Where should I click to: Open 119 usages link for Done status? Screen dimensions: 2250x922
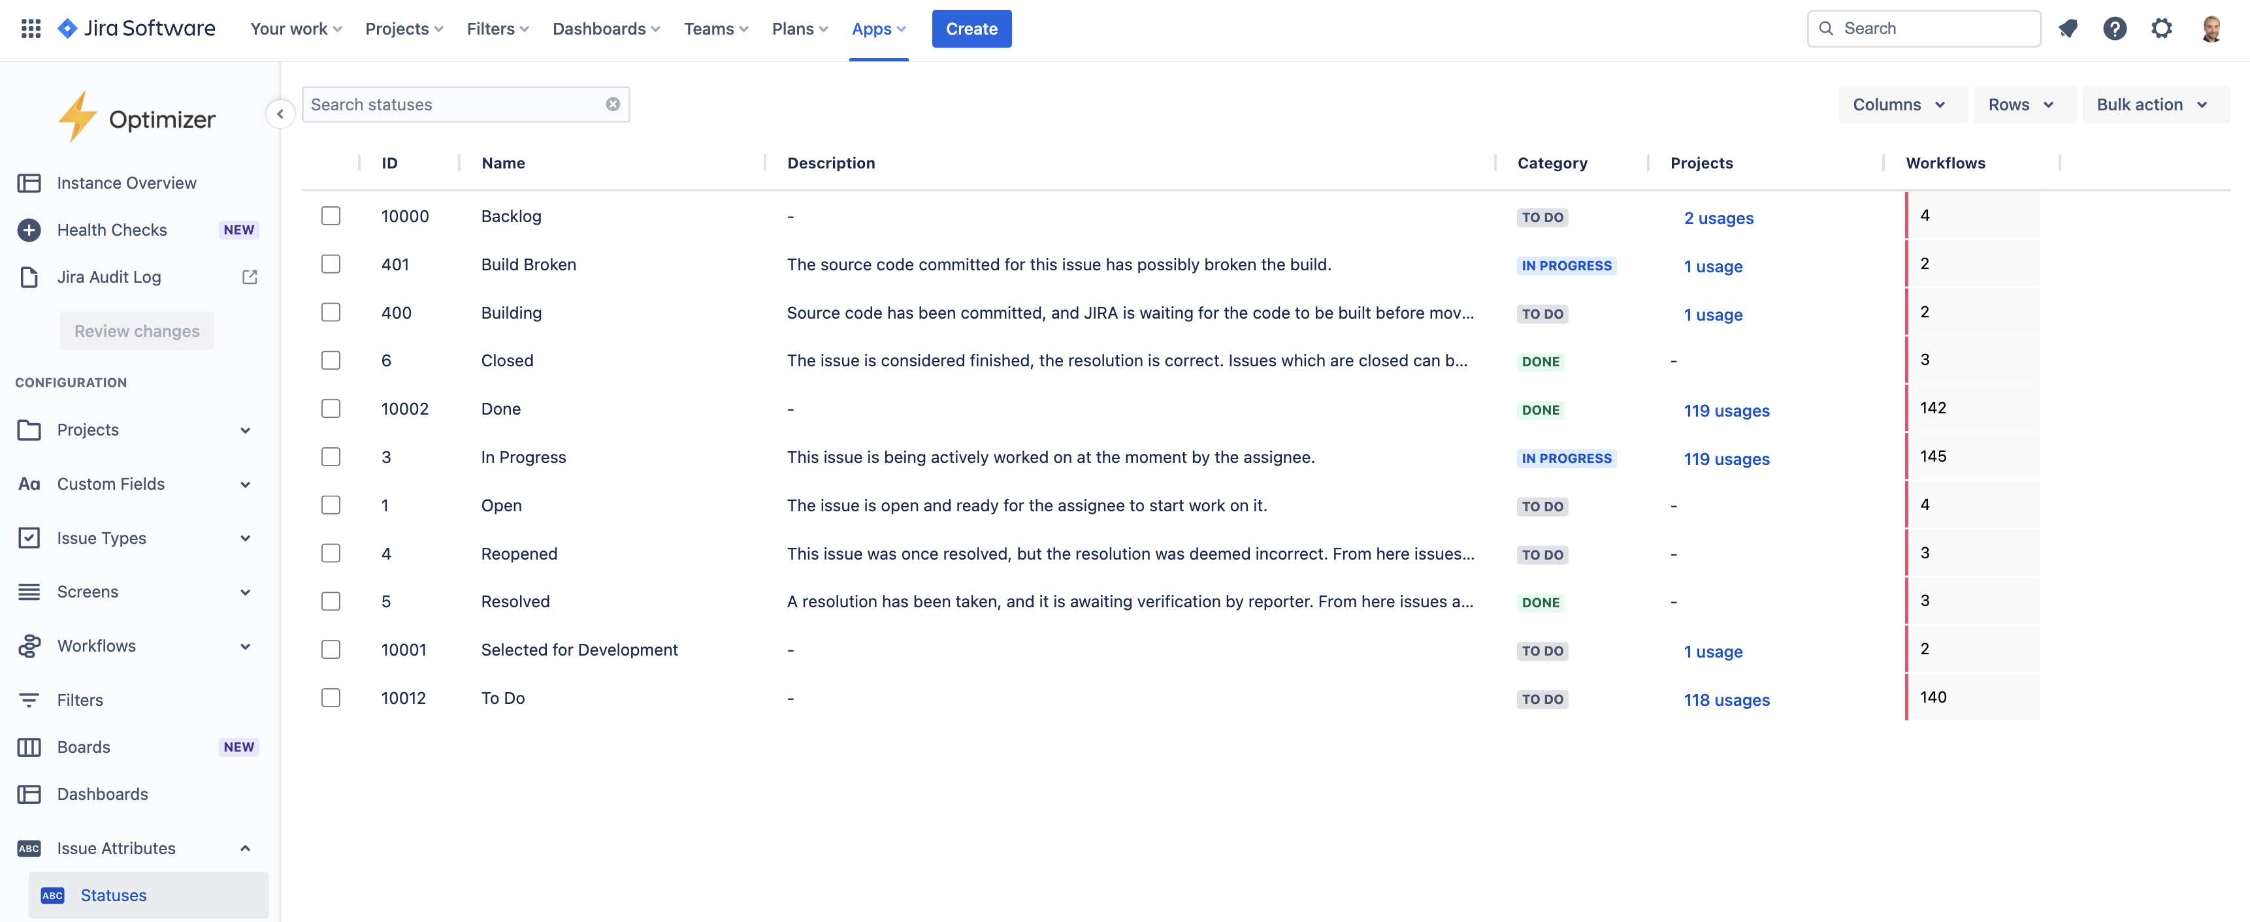pos(1726,410)
